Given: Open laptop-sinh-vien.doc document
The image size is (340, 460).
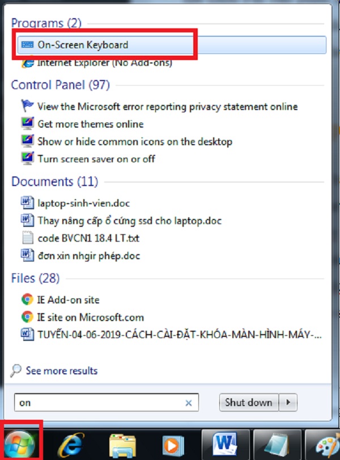Looking at the screenshot, I should click(x=80, y=202).
